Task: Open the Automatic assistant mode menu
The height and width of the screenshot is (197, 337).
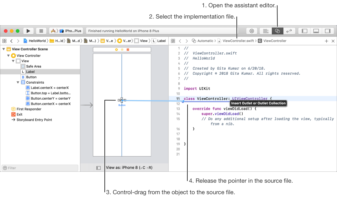Action: point(202,41)
